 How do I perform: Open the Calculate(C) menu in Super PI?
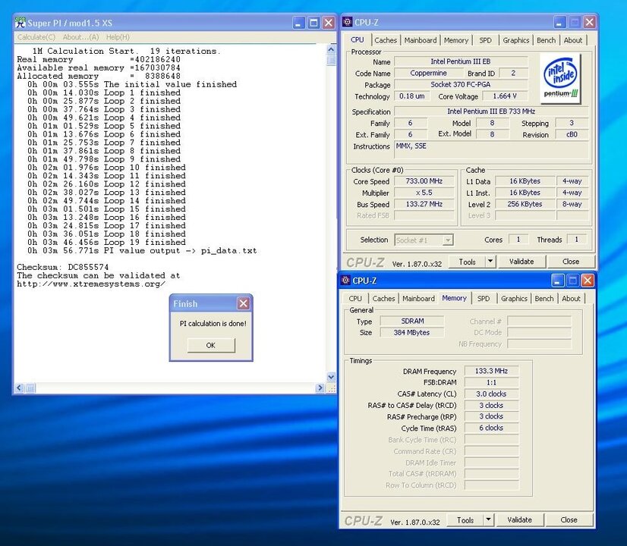click(36, 37)
